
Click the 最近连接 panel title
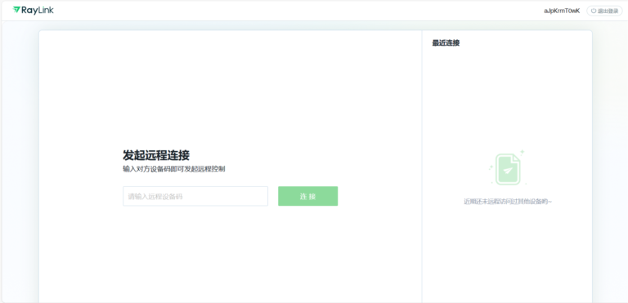[446, 43]
